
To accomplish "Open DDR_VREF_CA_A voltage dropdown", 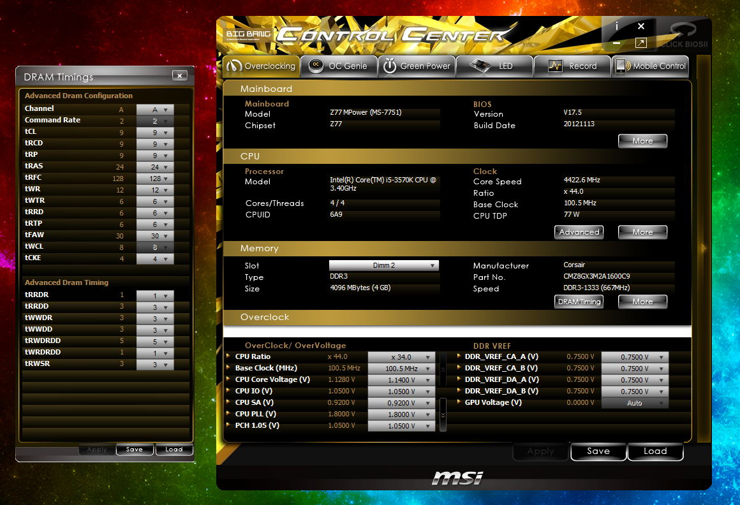I will (635, 357).
